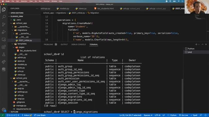
Task: Open the Search view in activity bar
Action: pyautogui.click(x=4, y=17)
